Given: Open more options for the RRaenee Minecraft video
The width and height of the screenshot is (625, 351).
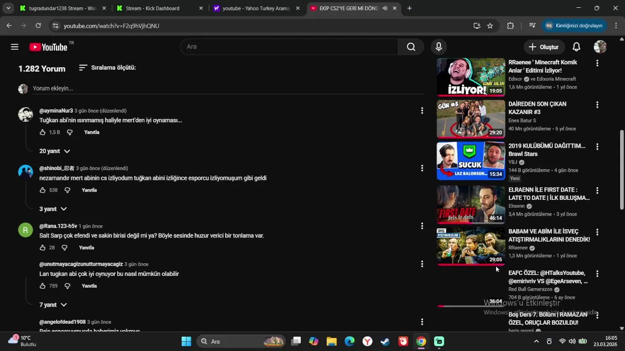Looking at the screenshot, I should coord(597,63).
